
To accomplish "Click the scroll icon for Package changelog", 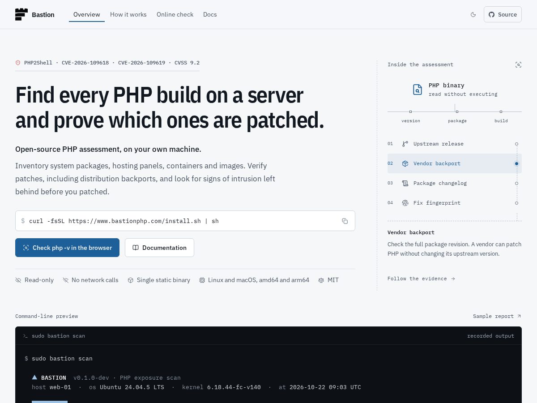I will point(405,183).
